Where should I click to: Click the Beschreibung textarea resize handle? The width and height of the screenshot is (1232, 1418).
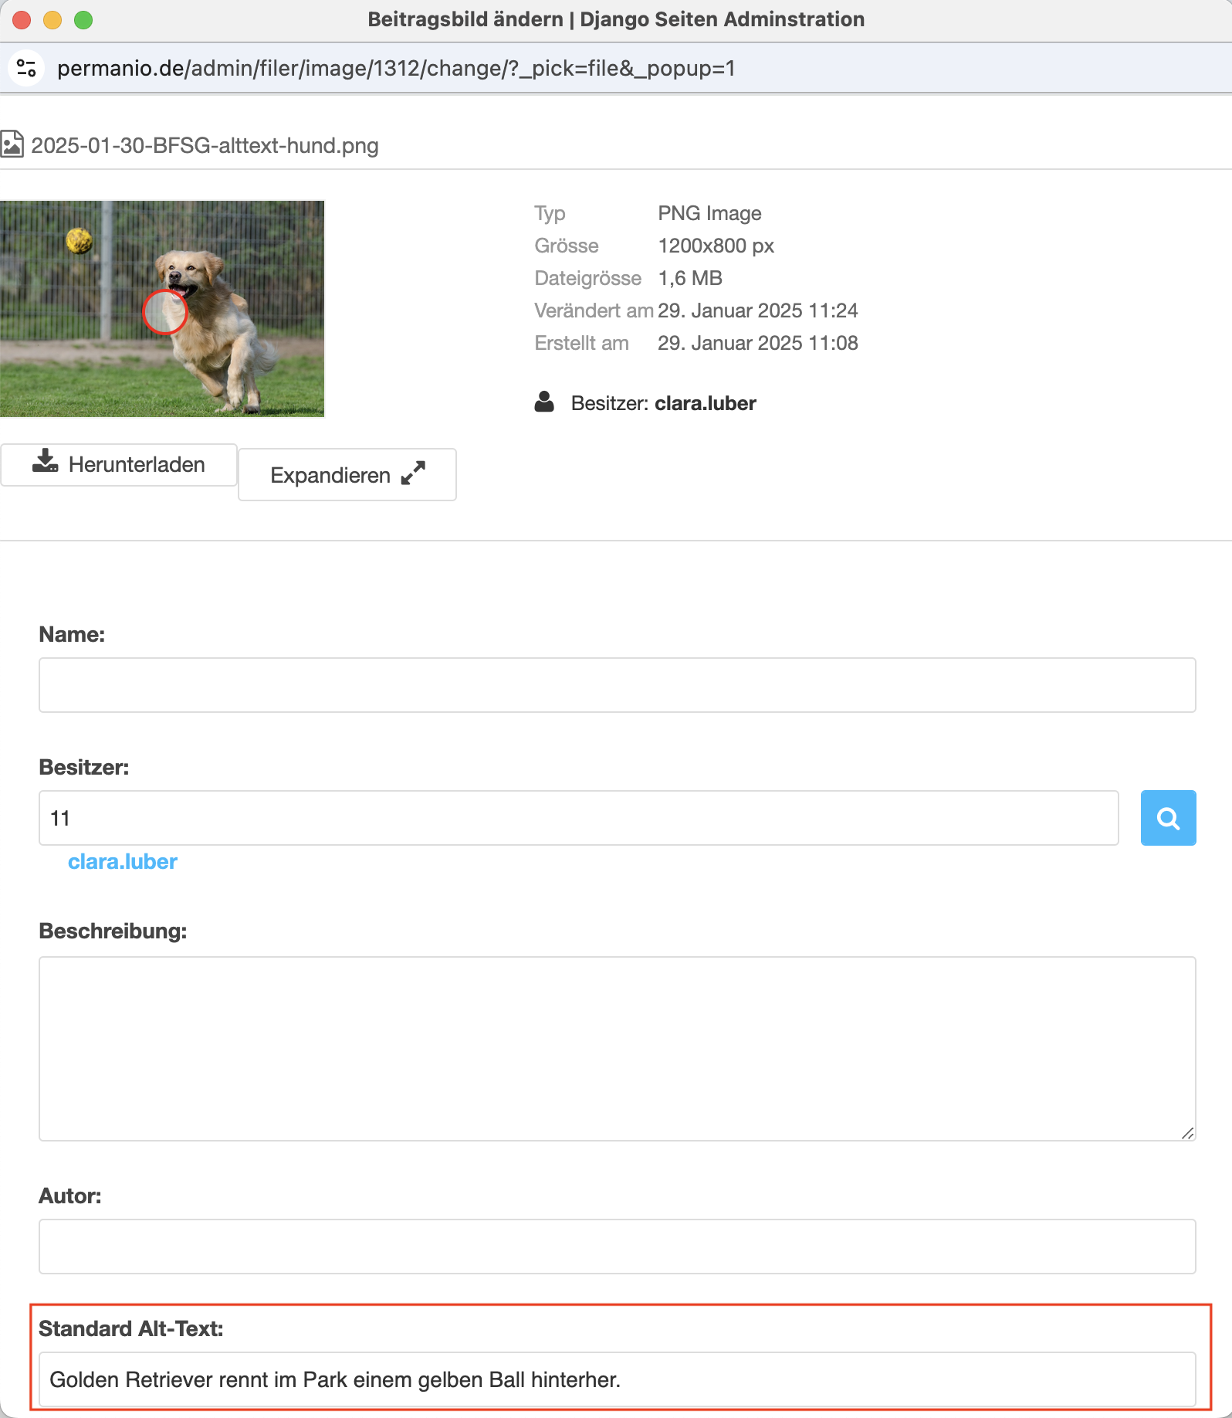[1187, 1133]
